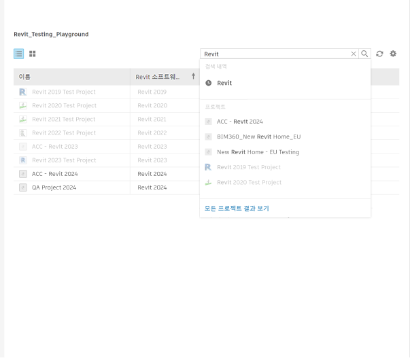The height and width of the screenshot is (358, 410).
Task: Click project icon of Revit 2020 Test Project row
Action: coord(23,105)
